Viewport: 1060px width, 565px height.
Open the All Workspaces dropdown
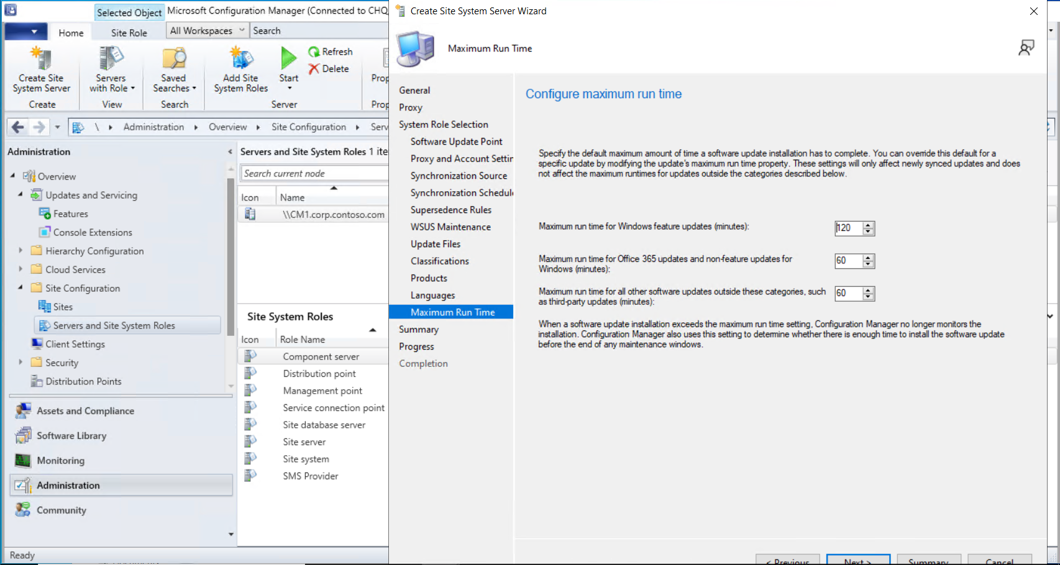[208, 30]
